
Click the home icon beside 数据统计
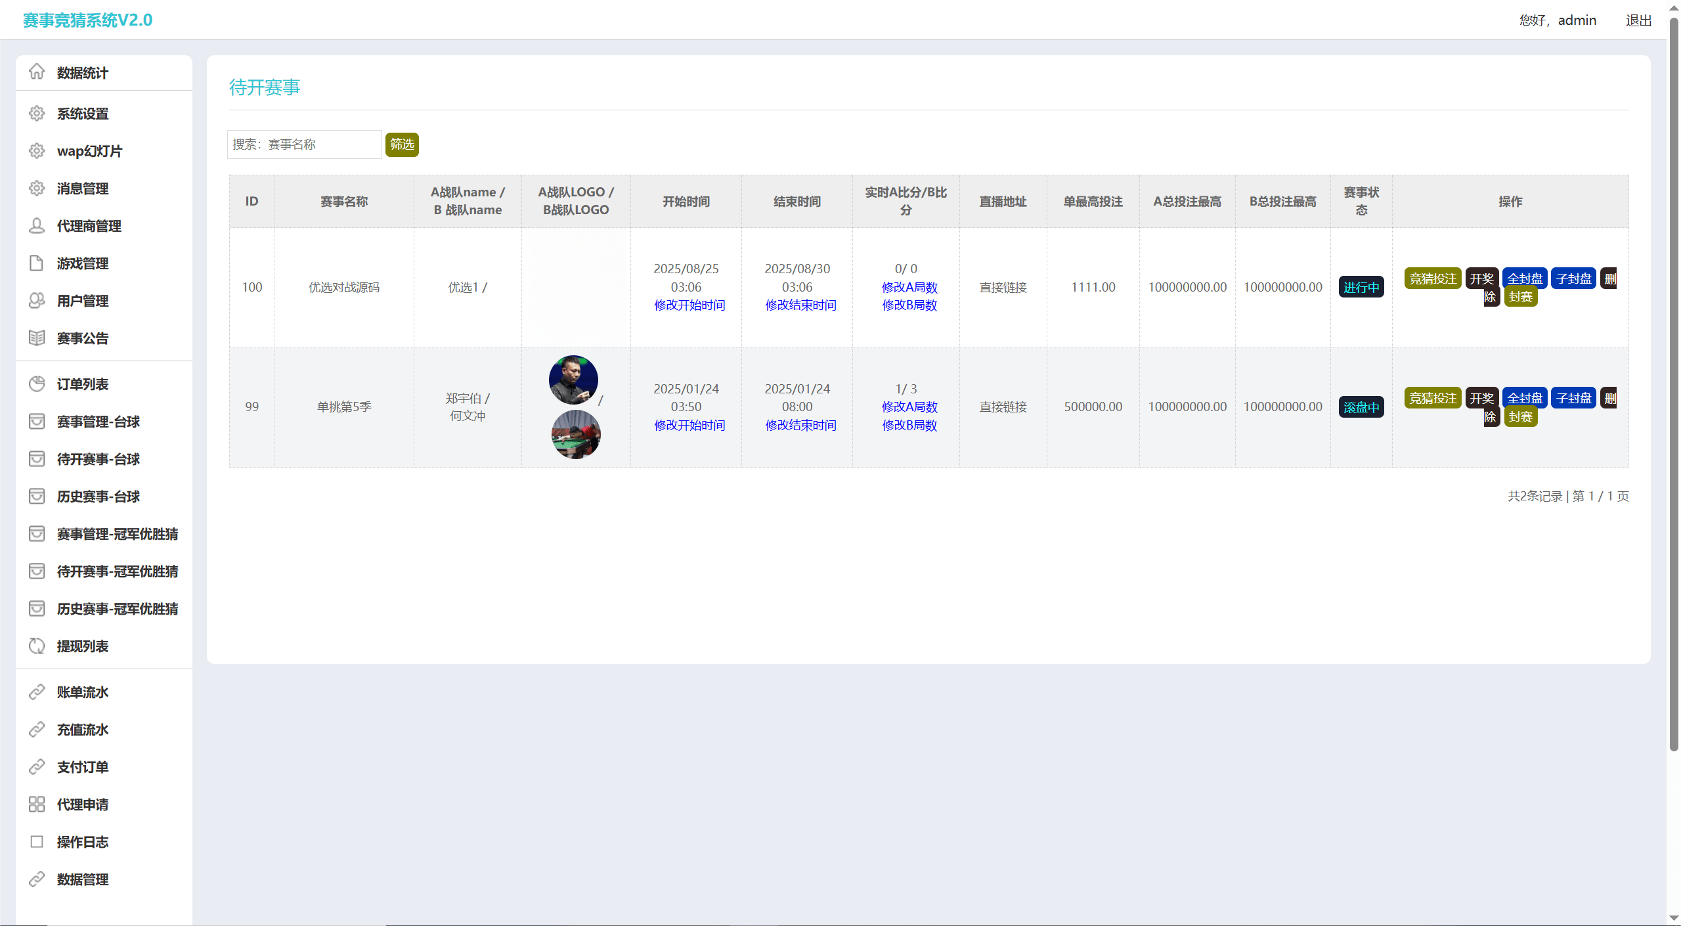(x=37, y=72)
